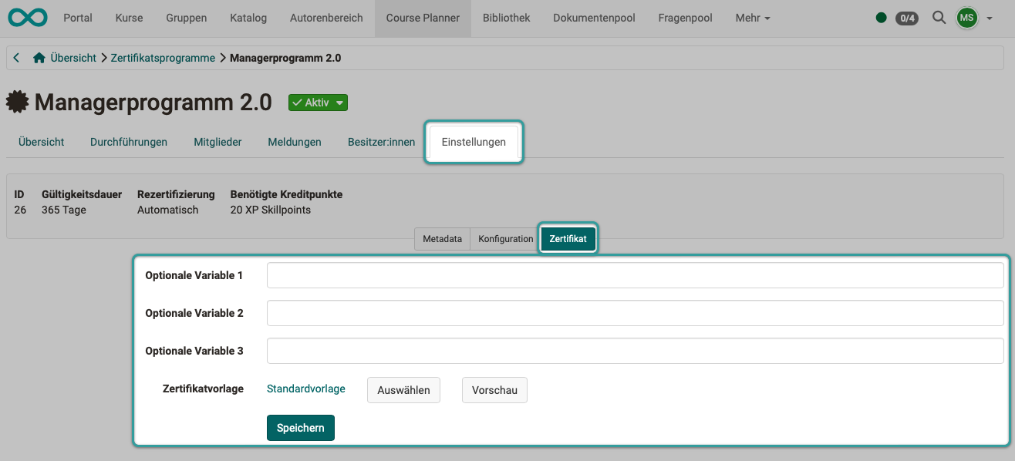Switch to the Metadata tab
The height and width of the screenshot is (461, 1015).
442,239
